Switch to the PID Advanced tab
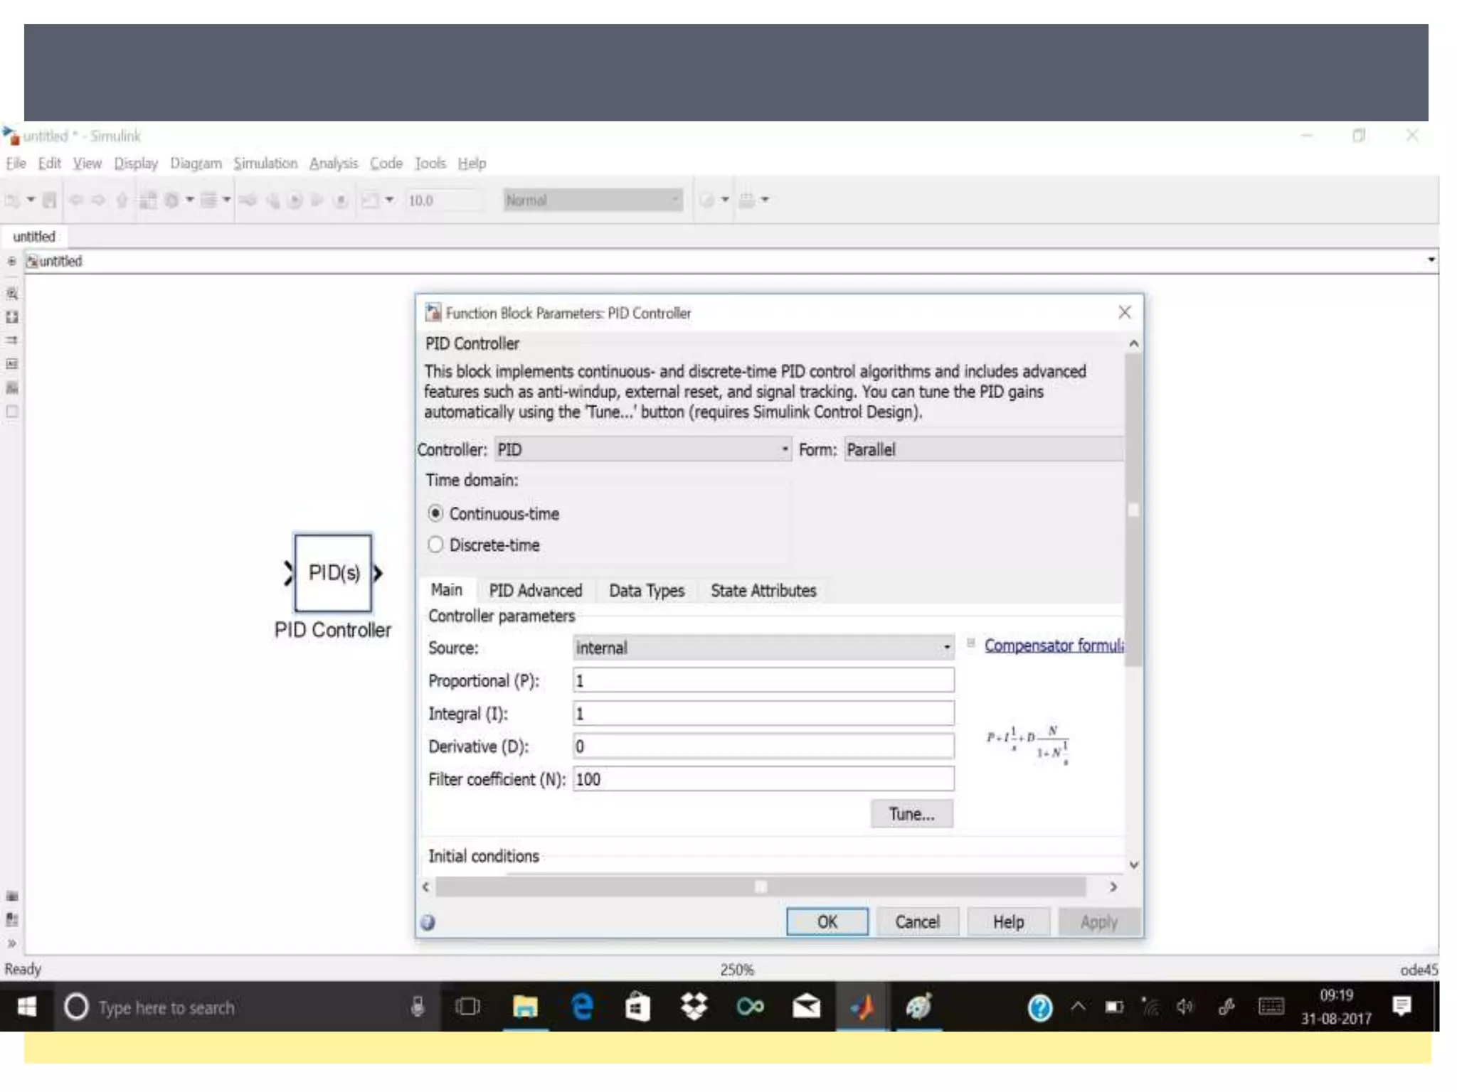 pyautogui.click(x=535, y=591)
